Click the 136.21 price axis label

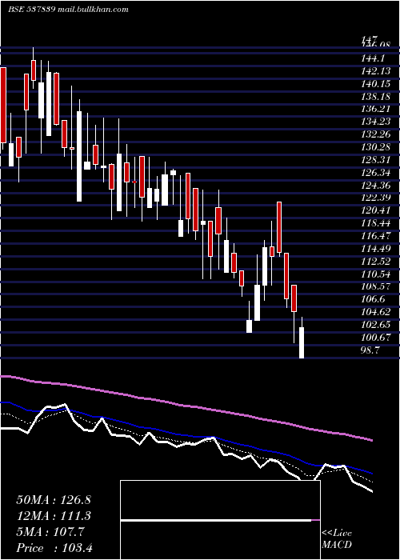tap(376, 109)
